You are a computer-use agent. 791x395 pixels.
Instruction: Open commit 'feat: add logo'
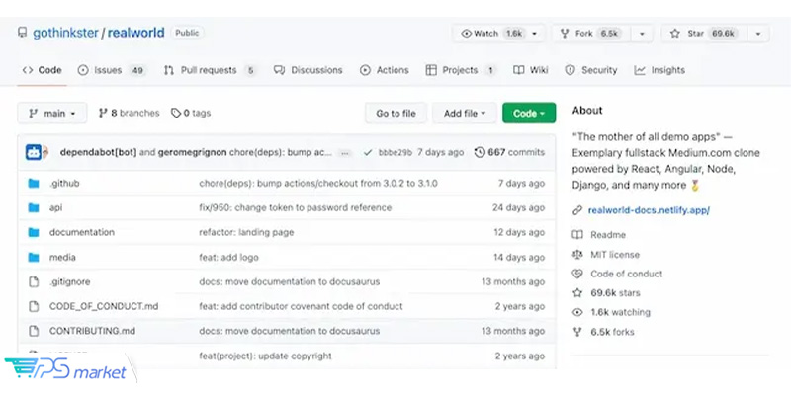point(228,257)
